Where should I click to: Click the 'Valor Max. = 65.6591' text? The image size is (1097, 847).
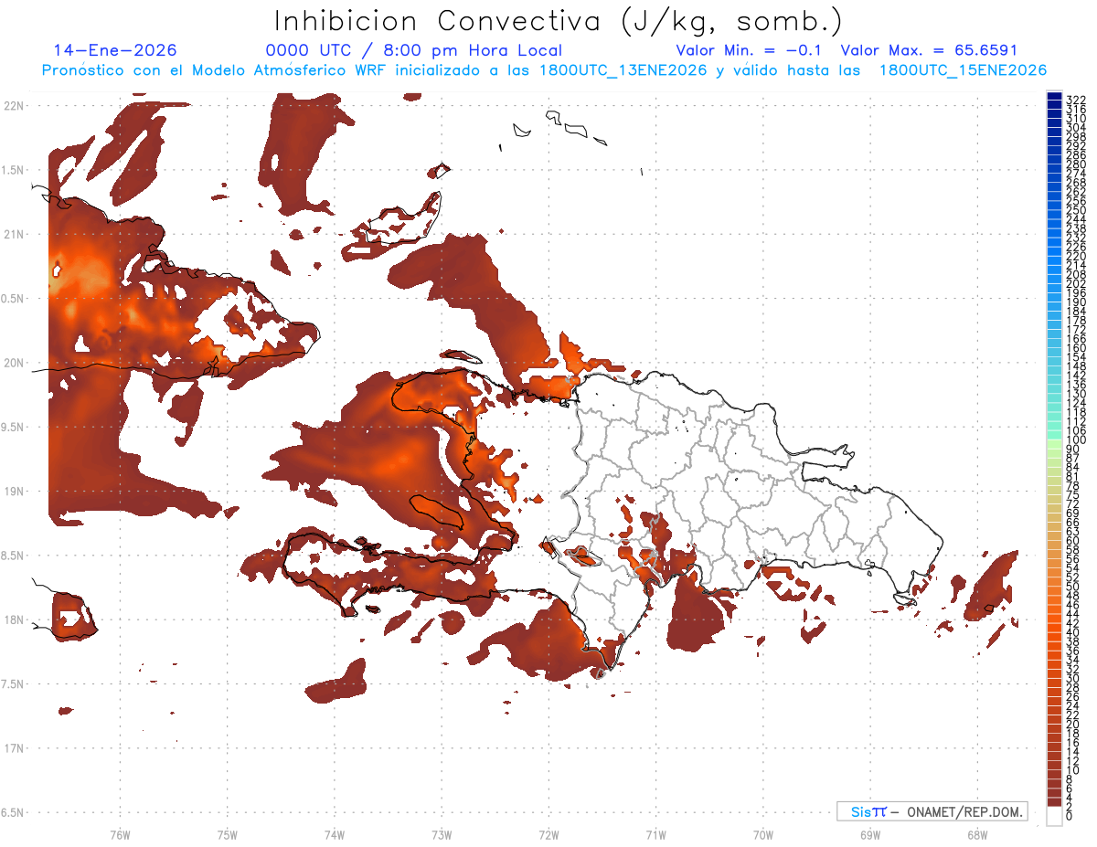(929, 51)
